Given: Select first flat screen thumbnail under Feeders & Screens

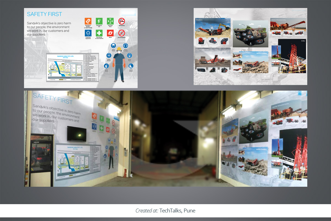Looking at the screenshot, I should point(201,70).
